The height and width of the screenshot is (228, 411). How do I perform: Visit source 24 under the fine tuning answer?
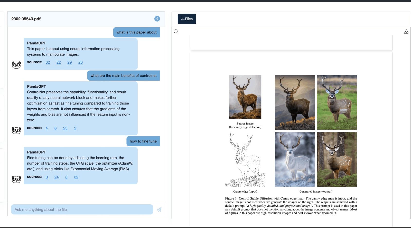[x=57, y=177]
